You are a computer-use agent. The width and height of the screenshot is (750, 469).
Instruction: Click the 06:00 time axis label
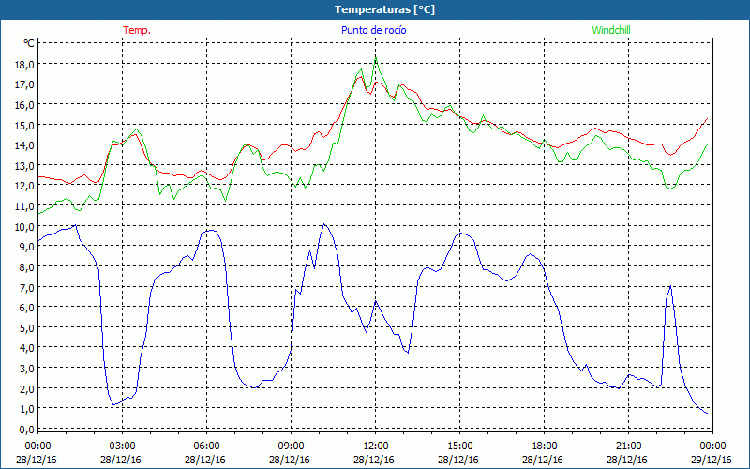pos(206,446)
